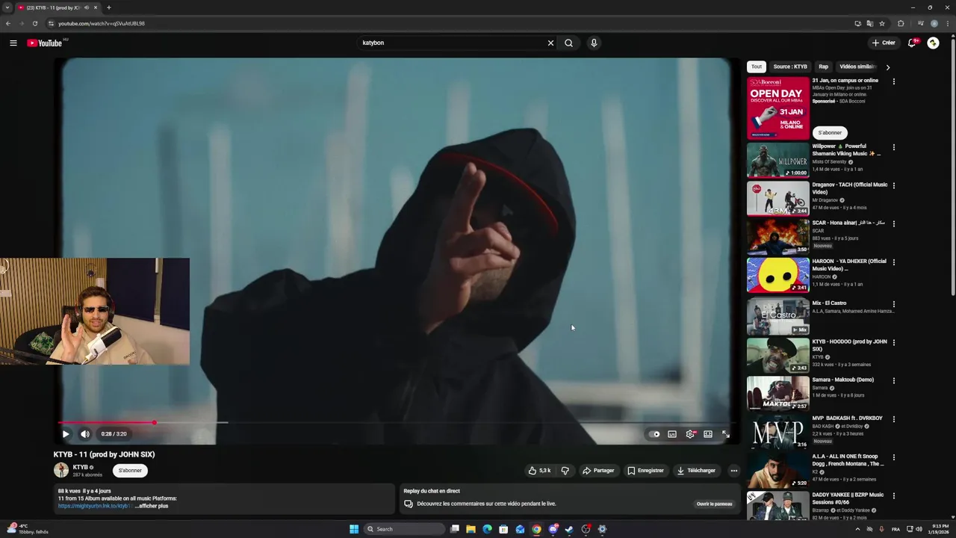Go to YouTube home via logo
956x538 pixels.
tap(45, 43)
